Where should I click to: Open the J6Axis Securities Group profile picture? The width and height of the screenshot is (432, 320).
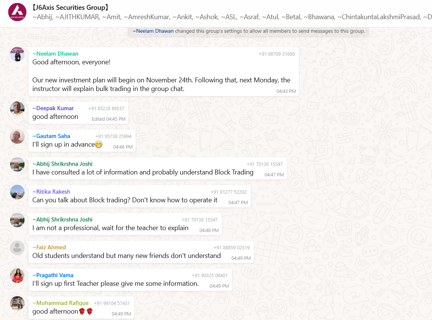click(x=17, y=12)
